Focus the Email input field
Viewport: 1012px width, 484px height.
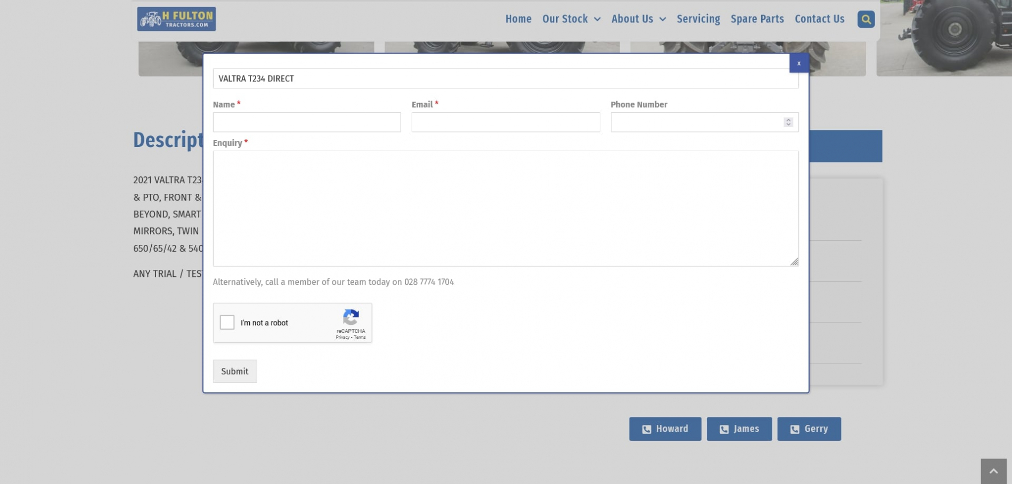[x=505, y=122]
